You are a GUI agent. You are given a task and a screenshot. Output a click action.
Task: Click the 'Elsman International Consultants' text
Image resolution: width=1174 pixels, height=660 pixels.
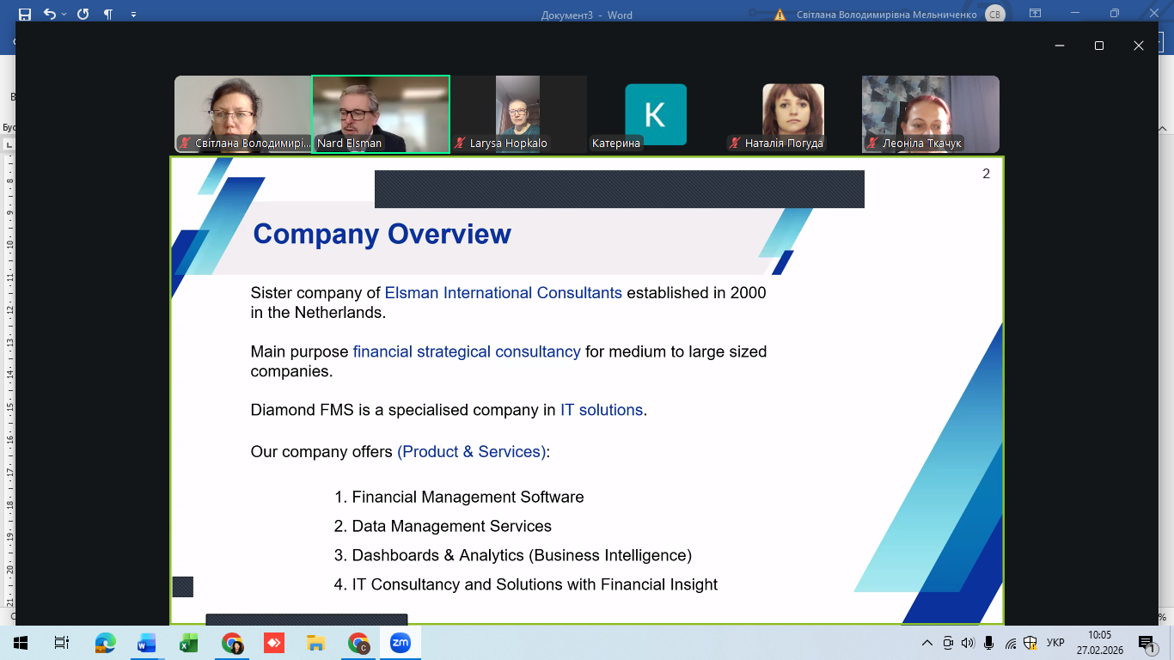pos(504,293)
